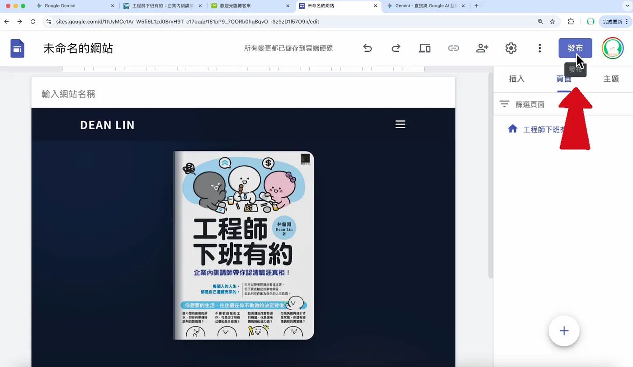Open the site settings gear
The image size is (633, 367).
[x=511, y=48]
